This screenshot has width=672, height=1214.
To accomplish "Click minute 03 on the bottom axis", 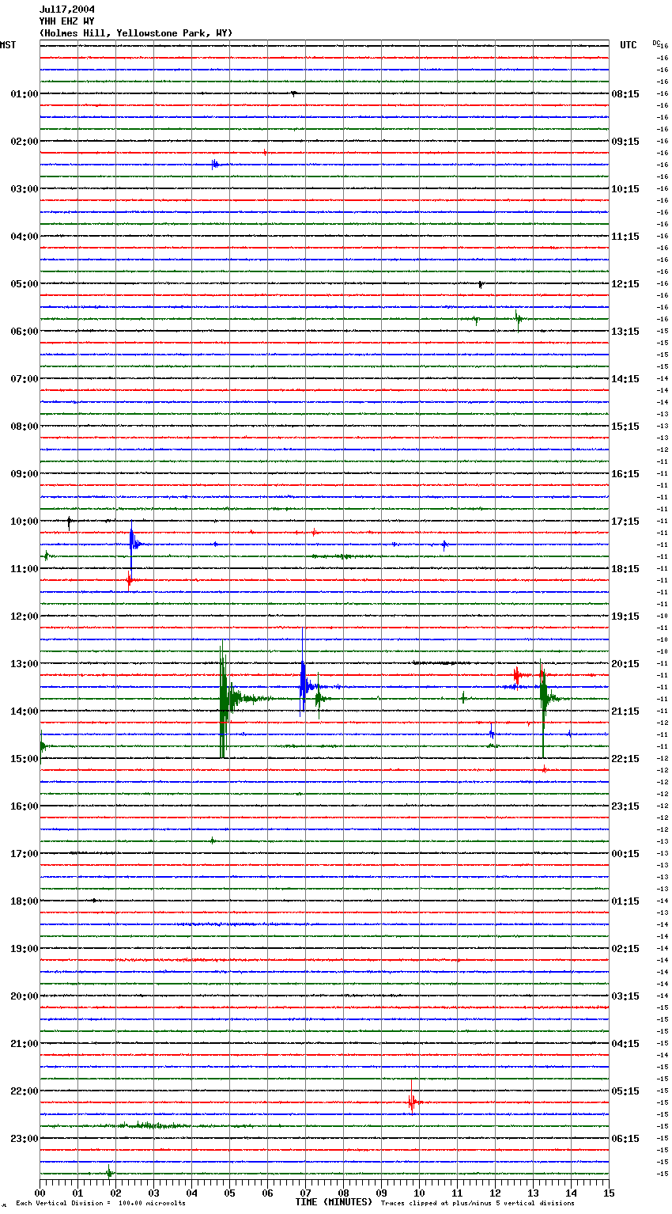I will [154, 1193].
